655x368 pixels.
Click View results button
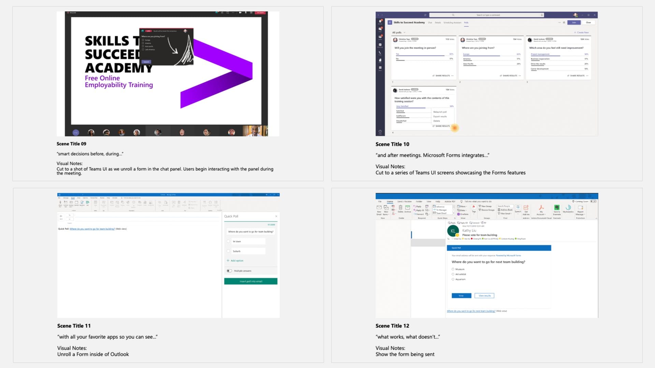(x=484, y=296)
